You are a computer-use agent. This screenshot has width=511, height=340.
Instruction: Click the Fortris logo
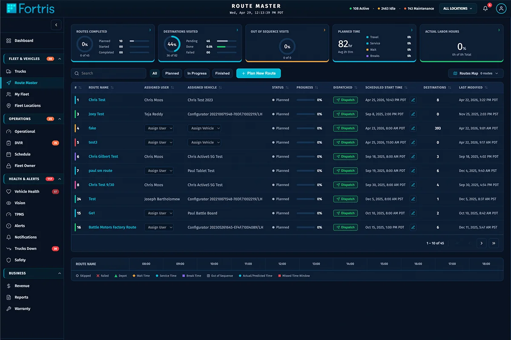pyautogui.click(x=31, y=8)
